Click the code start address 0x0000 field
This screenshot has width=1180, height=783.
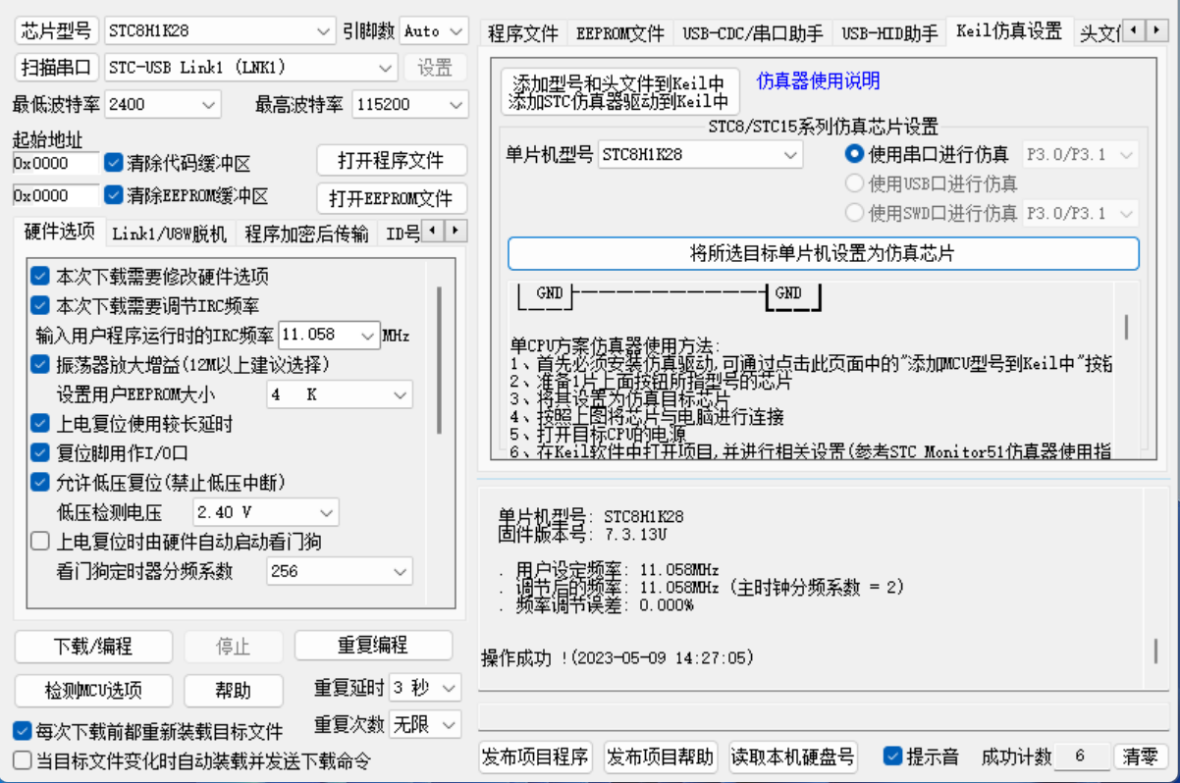(56, 163)
